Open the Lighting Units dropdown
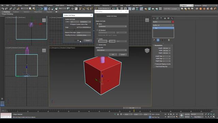This screenshot has width=218, height=123. click(x=112, y=50)
